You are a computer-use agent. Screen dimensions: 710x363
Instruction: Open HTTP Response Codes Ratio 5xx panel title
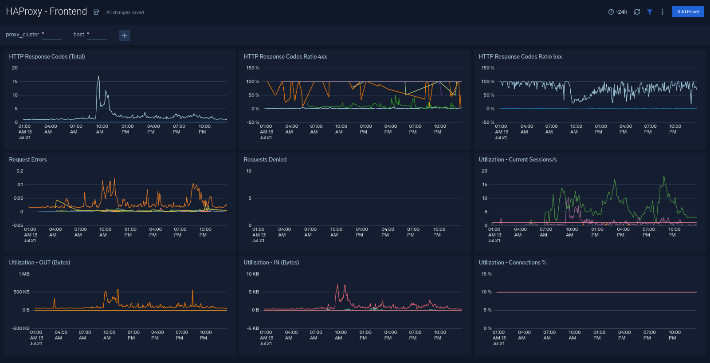[520, 57]
